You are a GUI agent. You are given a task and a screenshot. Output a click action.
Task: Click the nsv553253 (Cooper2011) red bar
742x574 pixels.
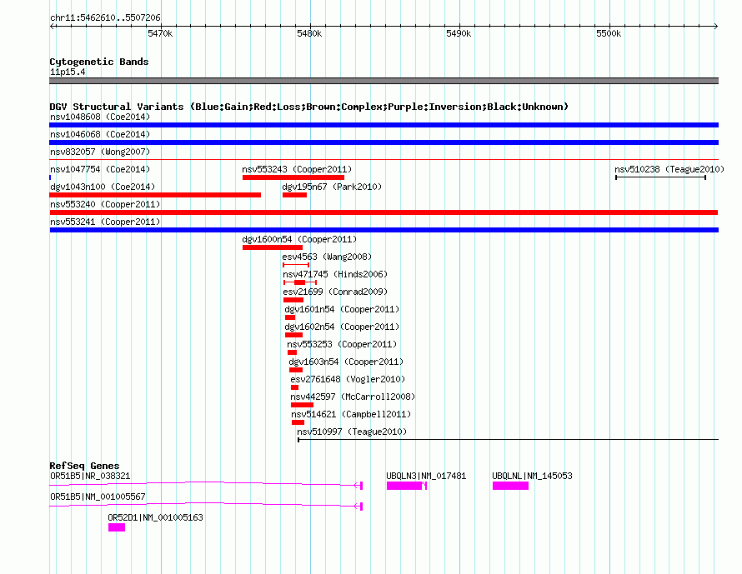(x=292, y=352)
